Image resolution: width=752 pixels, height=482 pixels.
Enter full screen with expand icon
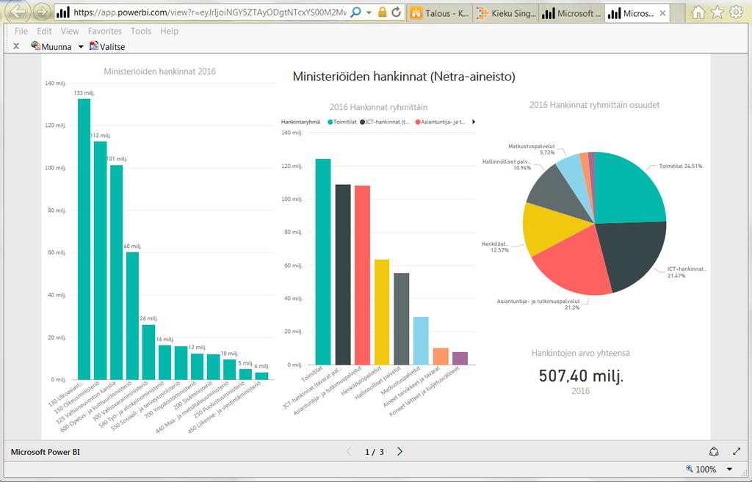tap(737, 451)
